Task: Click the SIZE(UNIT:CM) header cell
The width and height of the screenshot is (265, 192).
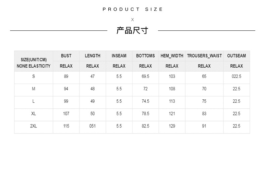Action: (x=34, y=60)
